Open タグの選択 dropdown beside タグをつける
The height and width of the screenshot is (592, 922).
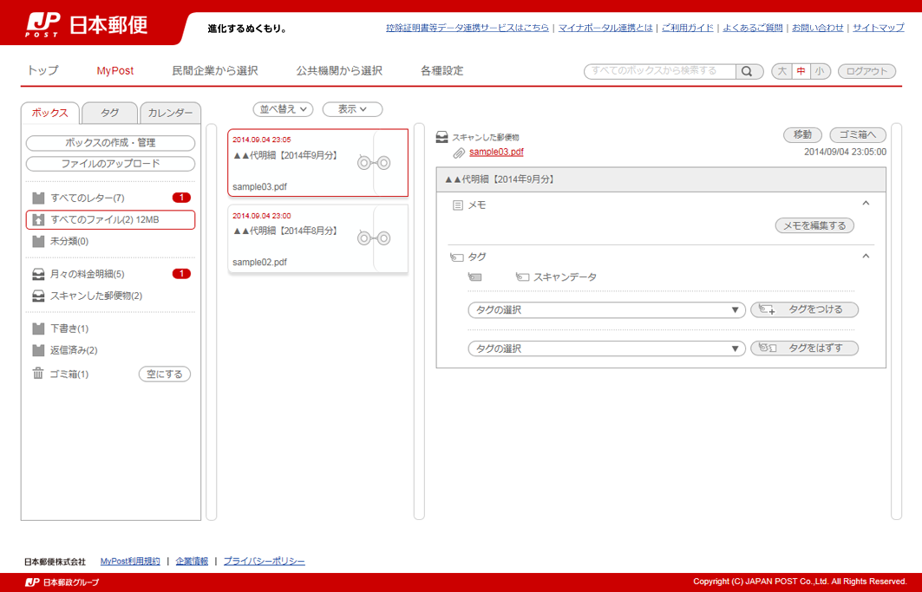607,309
